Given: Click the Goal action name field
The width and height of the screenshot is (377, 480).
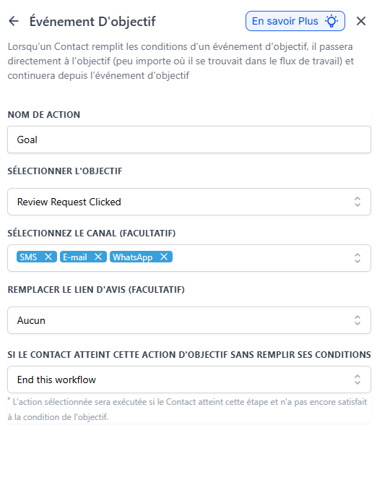Looking at the screenshot, I should [x=189, y=140].
